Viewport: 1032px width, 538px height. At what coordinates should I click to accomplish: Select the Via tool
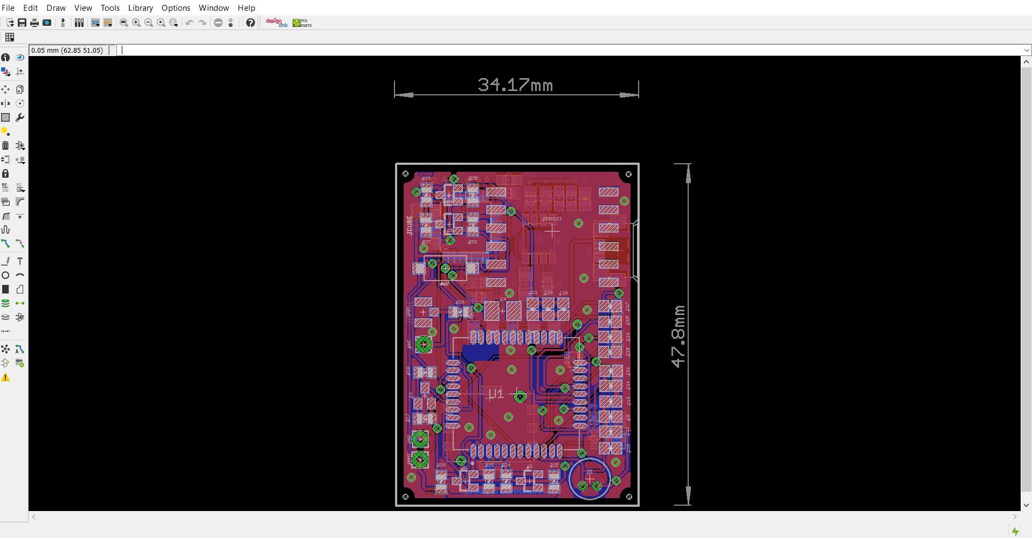tap(5, 303)
